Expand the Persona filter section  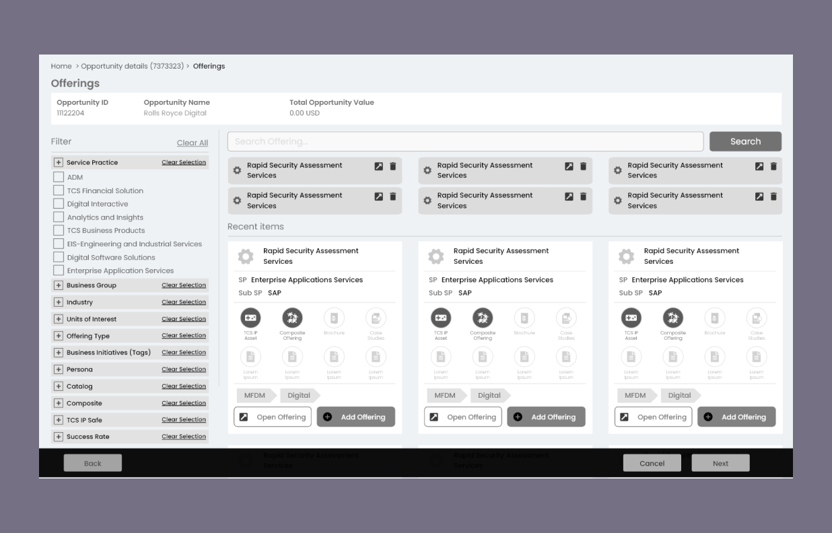pos(59,369)
